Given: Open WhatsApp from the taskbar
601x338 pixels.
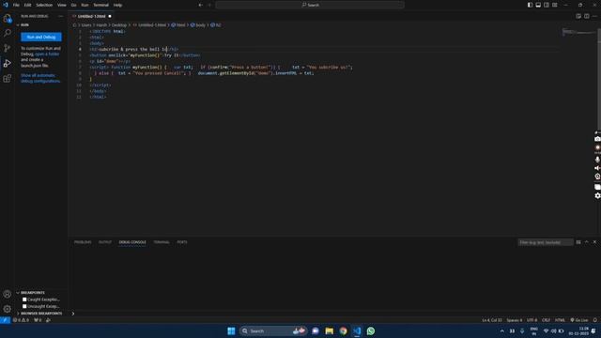Looking at the screenshot, I should 371,330.
